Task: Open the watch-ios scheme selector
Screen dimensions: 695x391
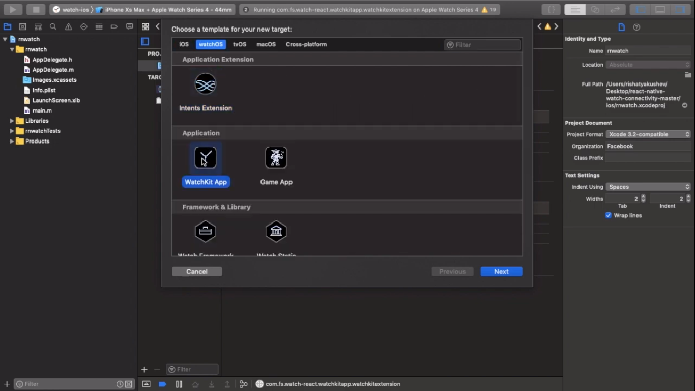Action: 71,9
